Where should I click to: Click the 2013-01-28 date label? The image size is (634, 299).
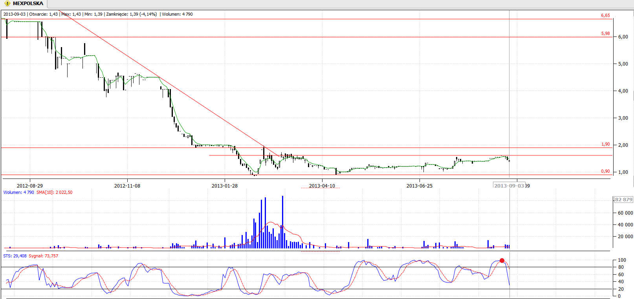(x=225, y=186)
